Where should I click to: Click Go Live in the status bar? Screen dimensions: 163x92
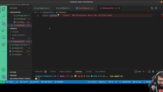tap(137, 82)
